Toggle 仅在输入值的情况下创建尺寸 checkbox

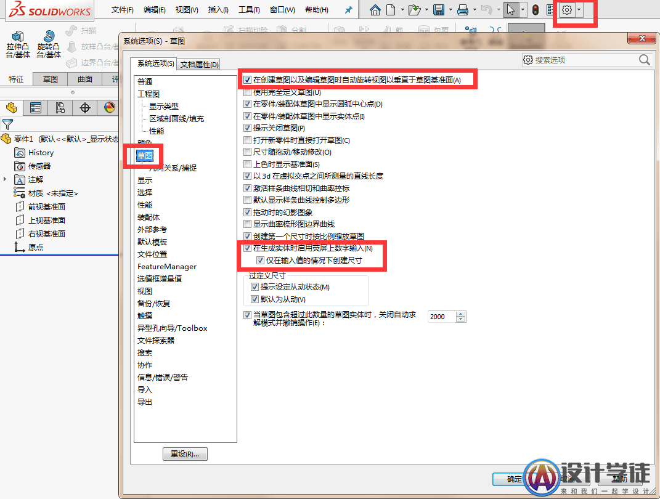260,261
